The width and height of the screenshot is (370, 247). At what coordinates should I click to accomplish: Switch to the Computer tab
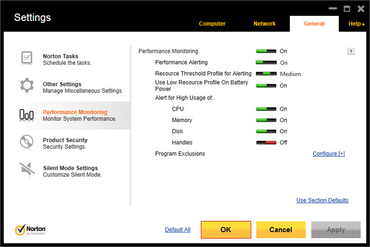(x=212, y=24)
